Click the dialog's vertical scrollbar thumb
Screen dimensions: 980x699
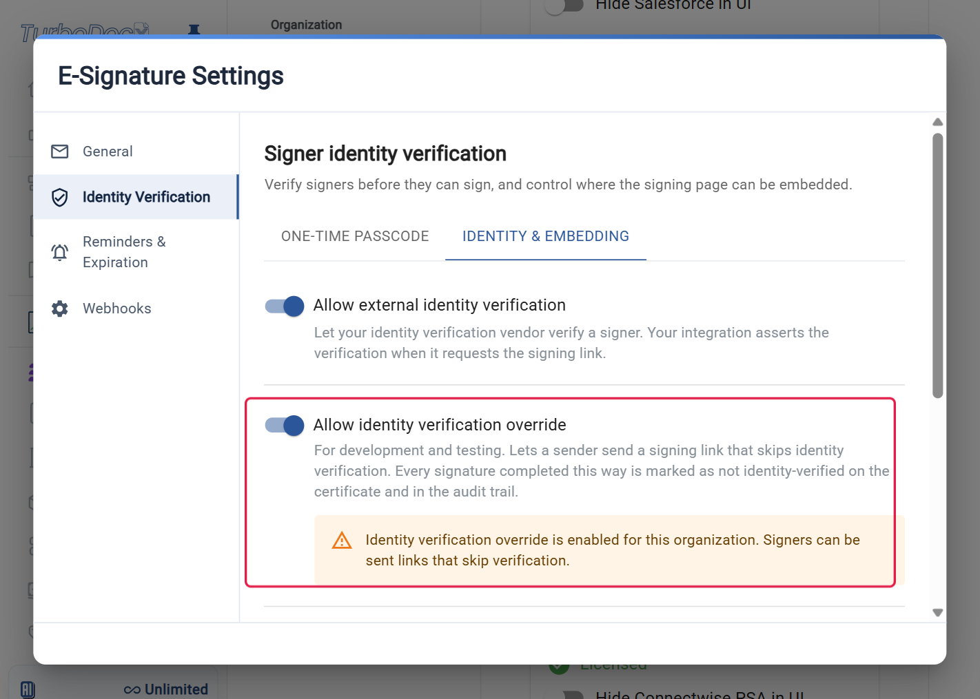point(937,266)
